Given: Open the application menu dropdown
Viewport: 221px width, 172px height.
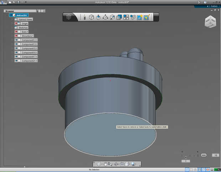Looking at the screenshot, I should pyautogui.click(x=4, y=2).
